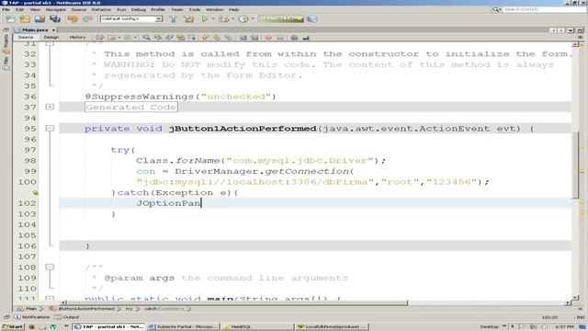Click the lightbulb hint on catch line
The width and height of the screenshot is (588, 331).
click(x=35, y=193)
